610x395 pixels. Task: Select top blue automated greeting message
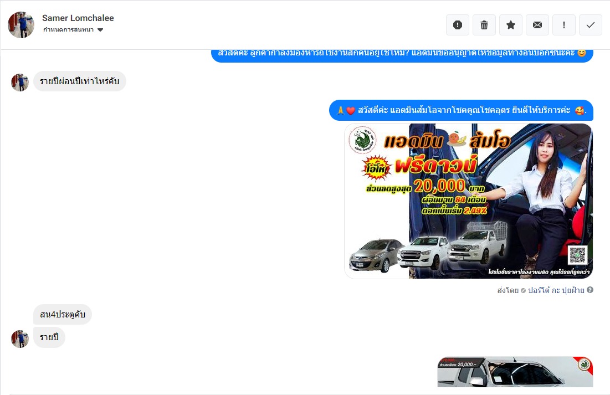coord(402,55)
